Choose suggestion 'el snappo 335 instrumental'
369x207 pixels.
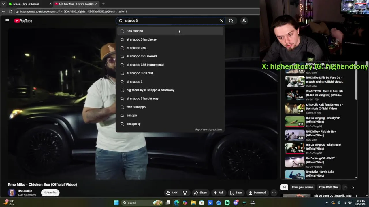pos(170,65)
